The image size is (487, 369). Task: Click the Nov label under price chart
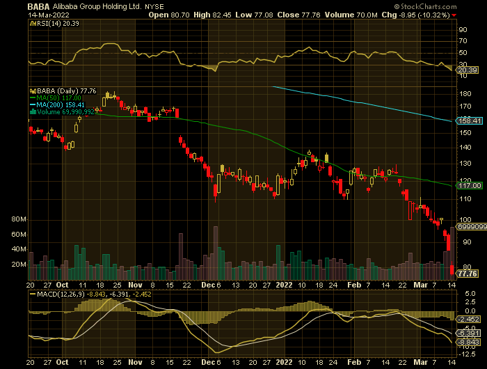tap(135, 285)
